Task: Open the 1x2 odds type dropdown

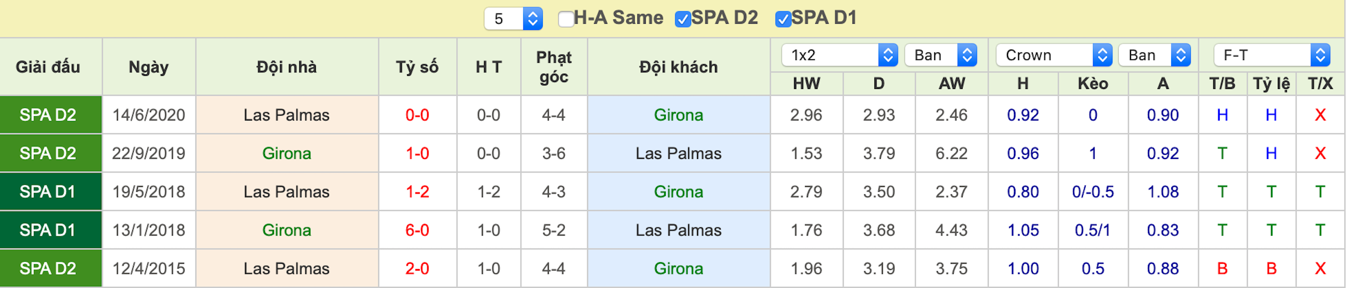Action: click(840, 55)
